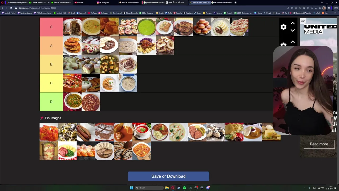This screenshot has height=191, width=339.
Task: Select red pepper salad image in pool
Action: [x=49, y=132]
